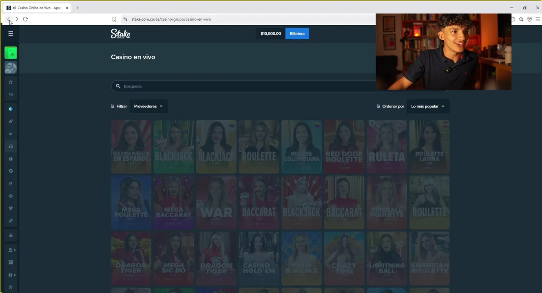542x293 pixels.
Task: Open Mega Roulette game
Action: (131, 203)
